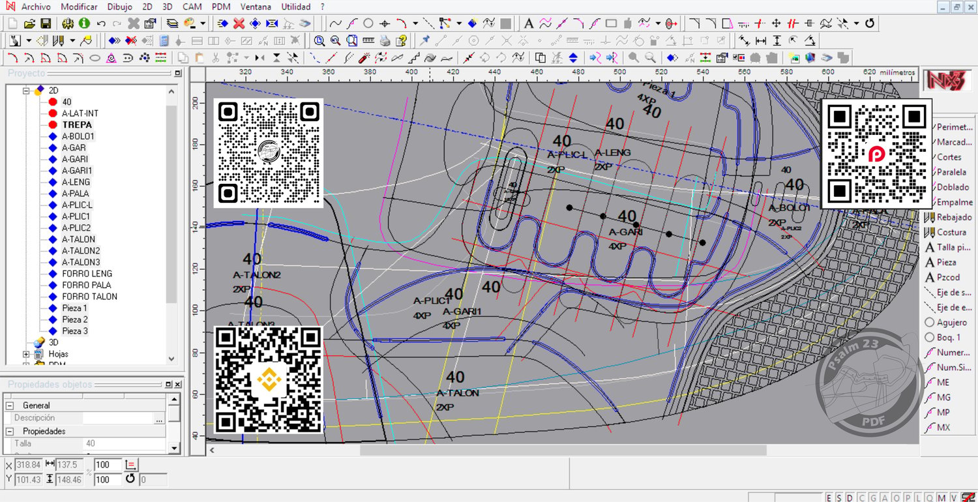Click the vertical dimension measure icon
This screenshot has height=502, width=978.
(x=777, y=40)
